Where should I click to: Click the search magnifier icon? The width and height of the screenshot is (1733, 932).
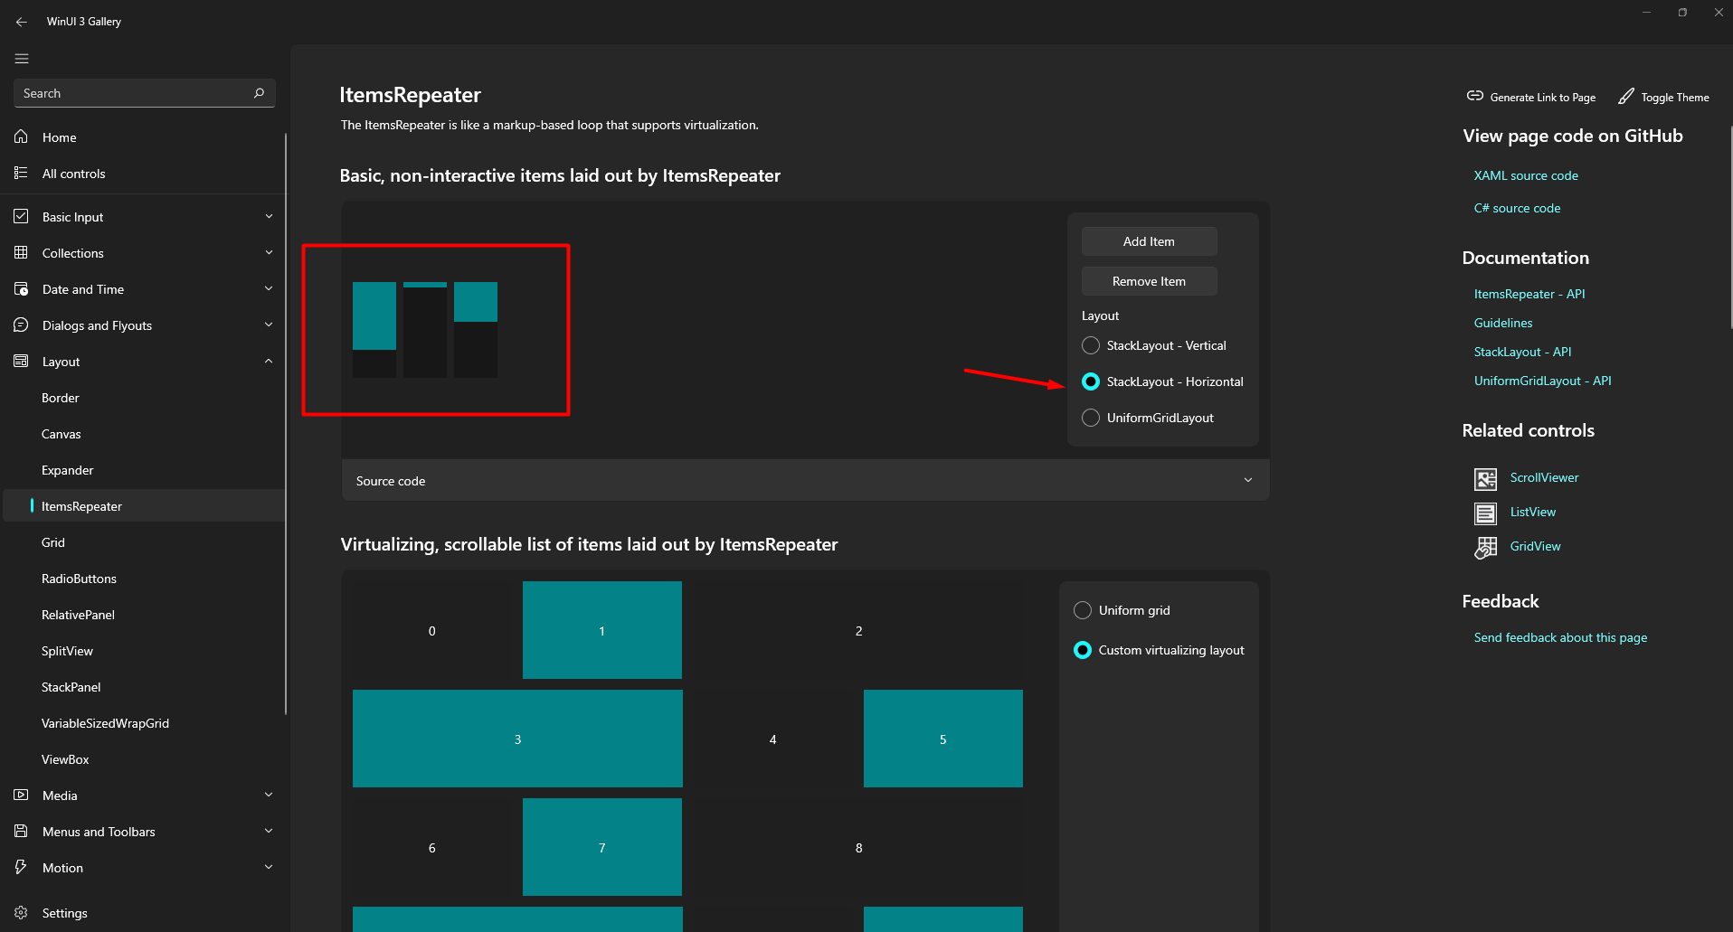pos(259,93)
